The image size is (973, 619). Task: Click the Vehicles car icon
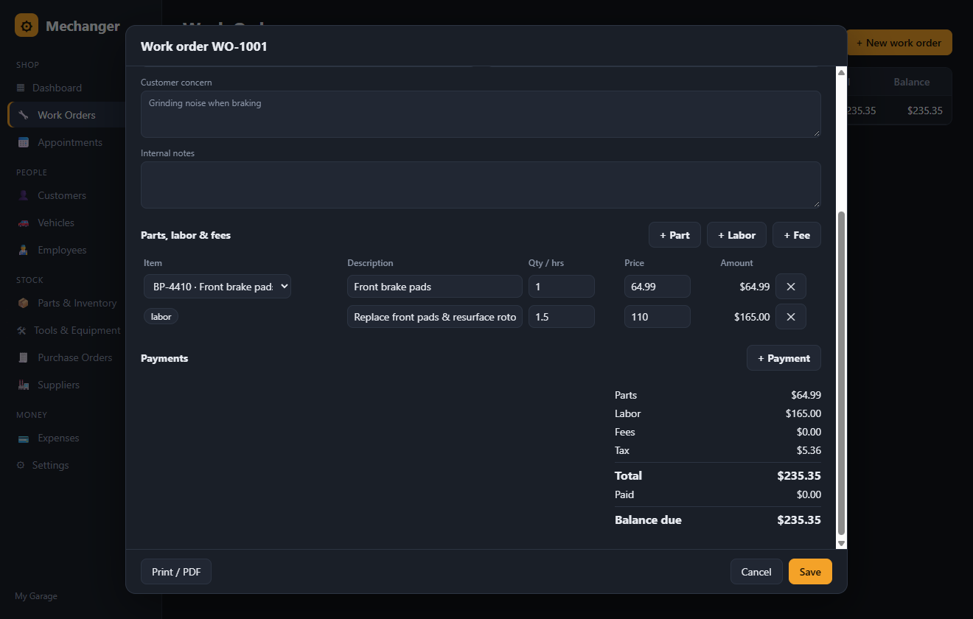click(x=24, y=223)
